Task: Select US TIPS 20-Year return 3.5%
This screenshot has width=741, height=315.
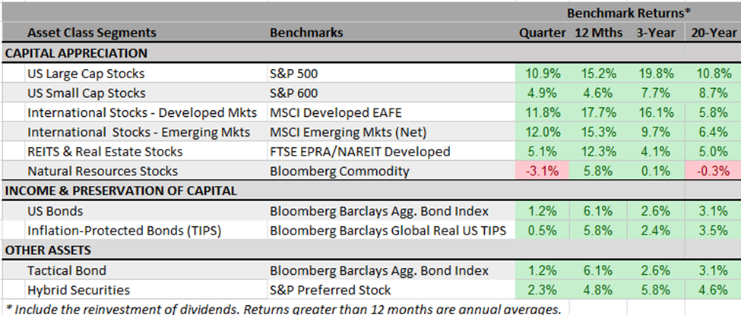Action: (714, 231)
